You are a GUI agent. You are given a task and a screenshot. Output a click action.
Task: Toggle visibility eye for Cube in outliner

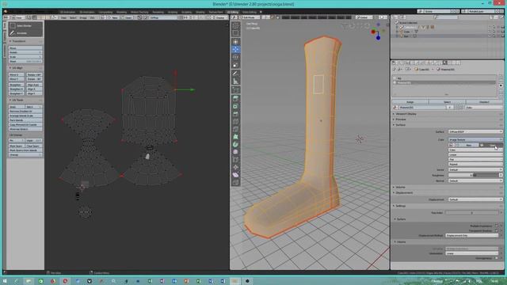tap(490, 32)
